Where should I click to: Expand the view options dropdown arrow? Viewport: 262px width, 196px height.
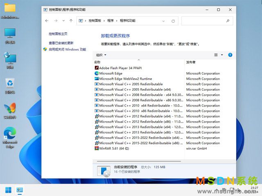(222, 55)
